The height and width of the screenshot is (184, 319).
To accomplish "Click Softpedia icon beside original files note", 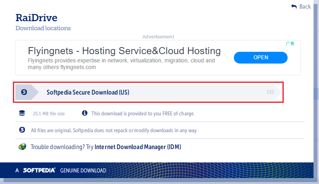I will click(22, 130).
